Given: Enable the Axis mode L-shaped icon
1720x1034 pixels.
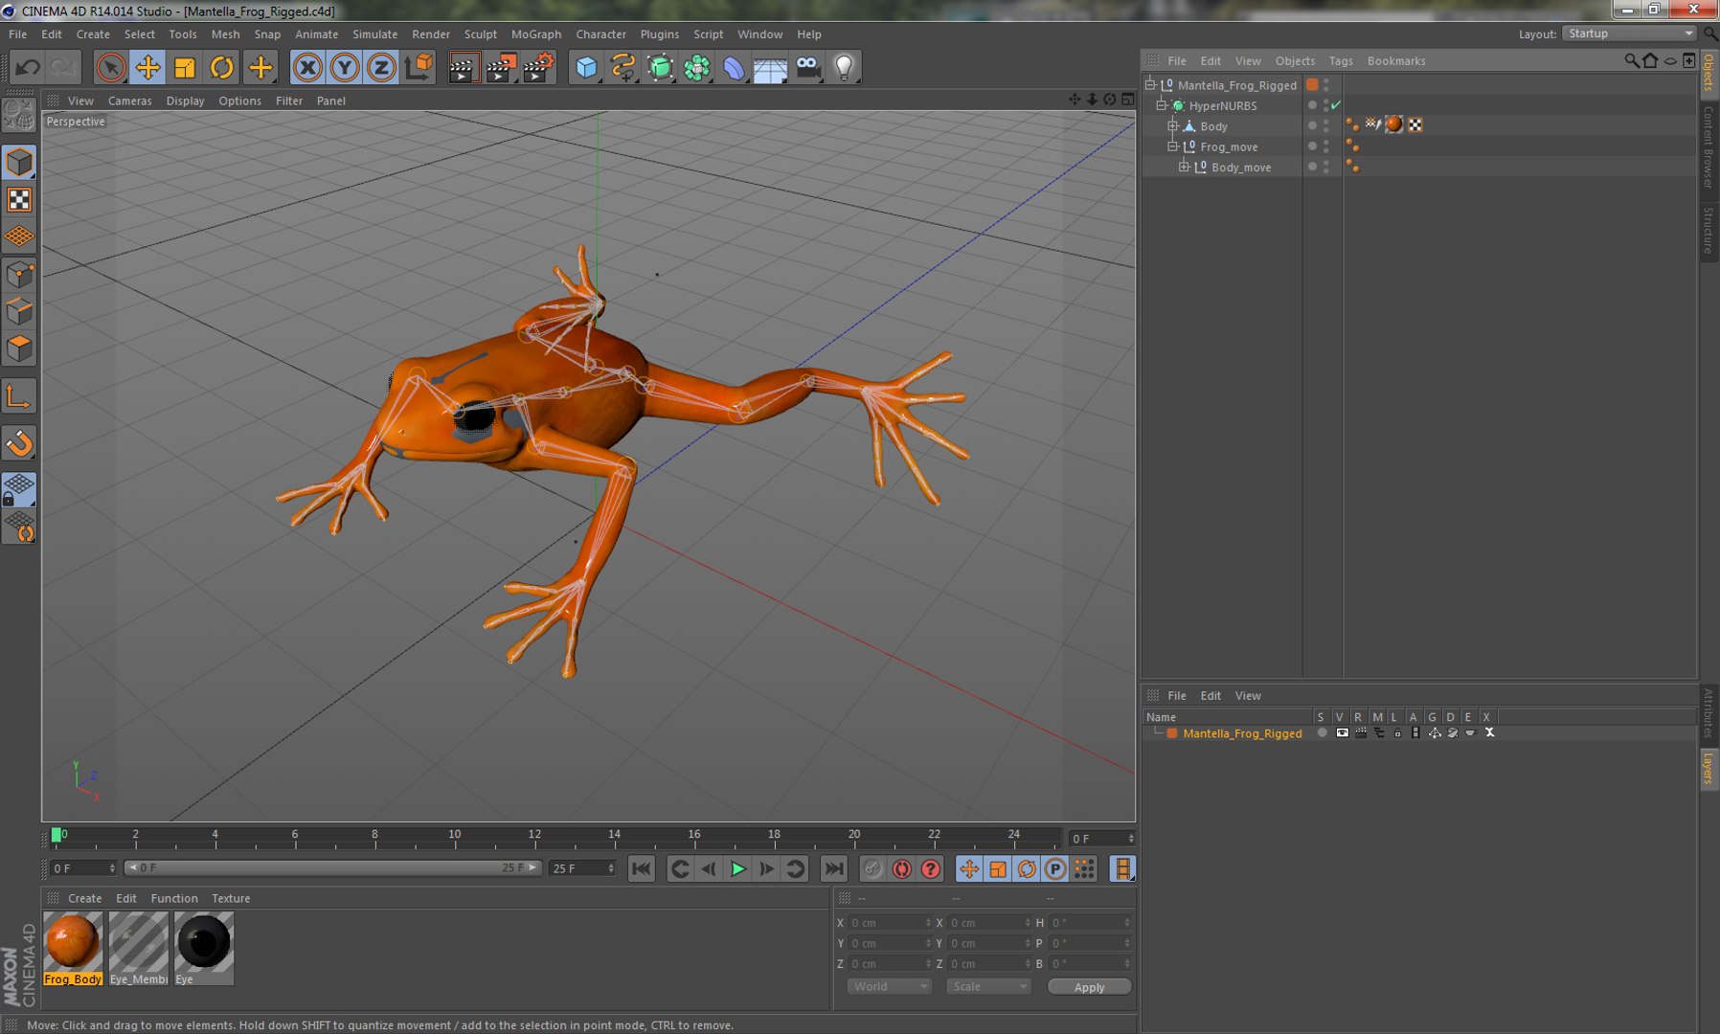Looking at the screenshot, I should click(19, 396).
